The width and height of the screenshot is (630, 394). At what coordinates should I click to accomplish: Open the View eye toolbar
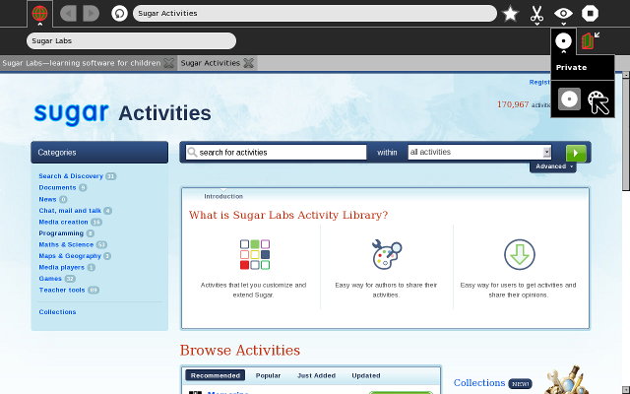pos(563,14)
